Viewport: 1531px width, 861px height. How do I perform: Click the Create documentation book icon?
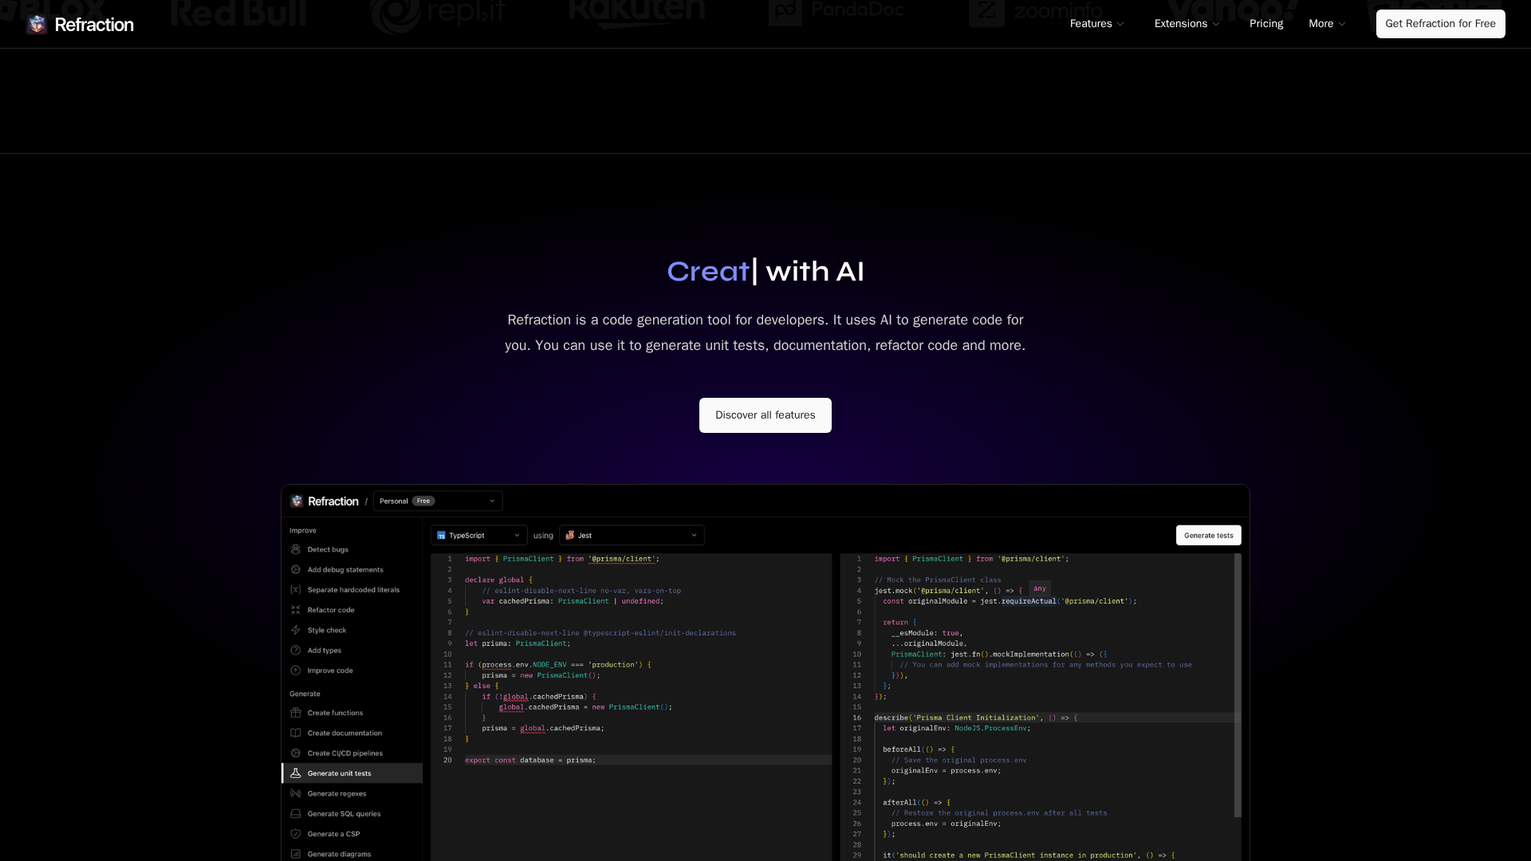[296, 733]
